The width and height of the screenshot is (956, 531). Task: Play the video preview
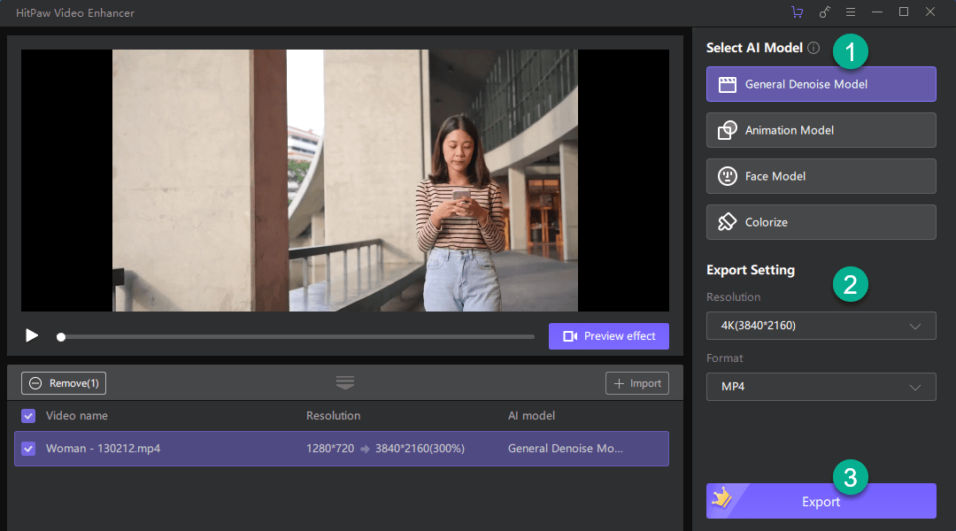(x=32, y=336)
